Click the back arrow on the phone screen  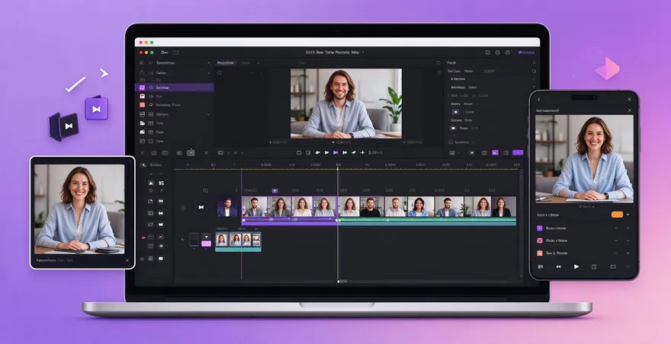539,99
